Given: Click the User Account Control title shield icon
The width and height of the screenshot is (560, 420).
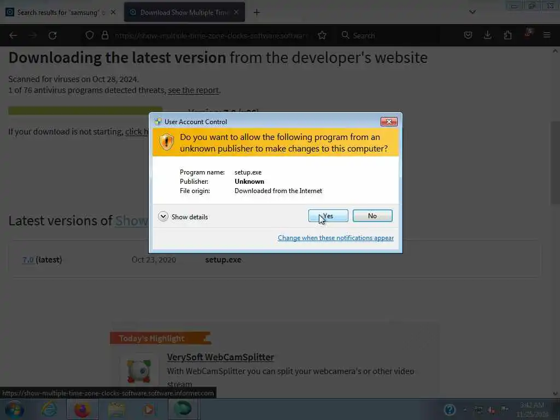Looking at the screenshot, I should [158, 122].
